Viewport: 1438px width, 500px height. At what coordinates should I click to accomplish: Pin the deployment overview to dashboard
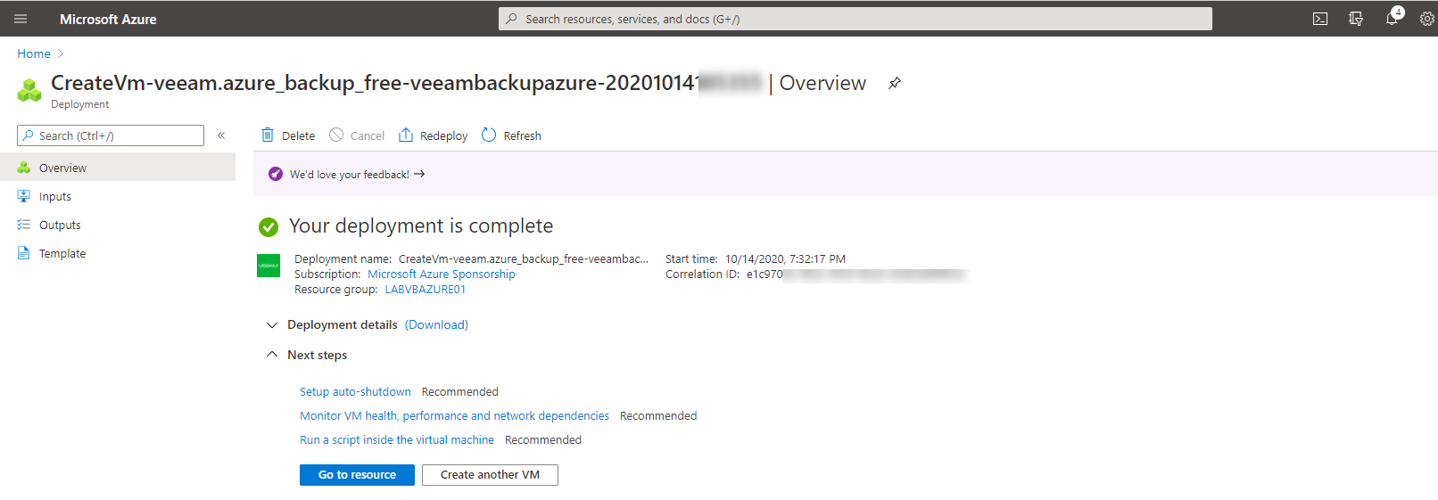pyautogui.click(x=895, y=83)
